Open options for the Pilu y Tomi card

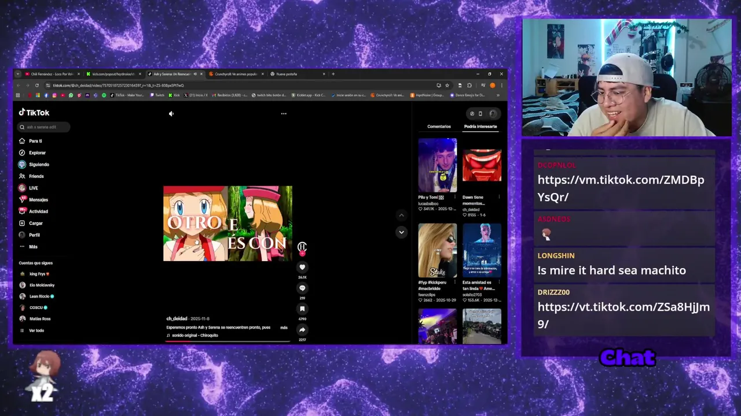[x=455, y=197]
